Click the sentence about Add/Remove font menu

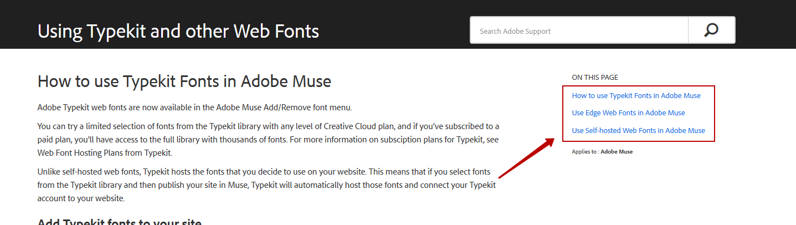click(194, 108)
